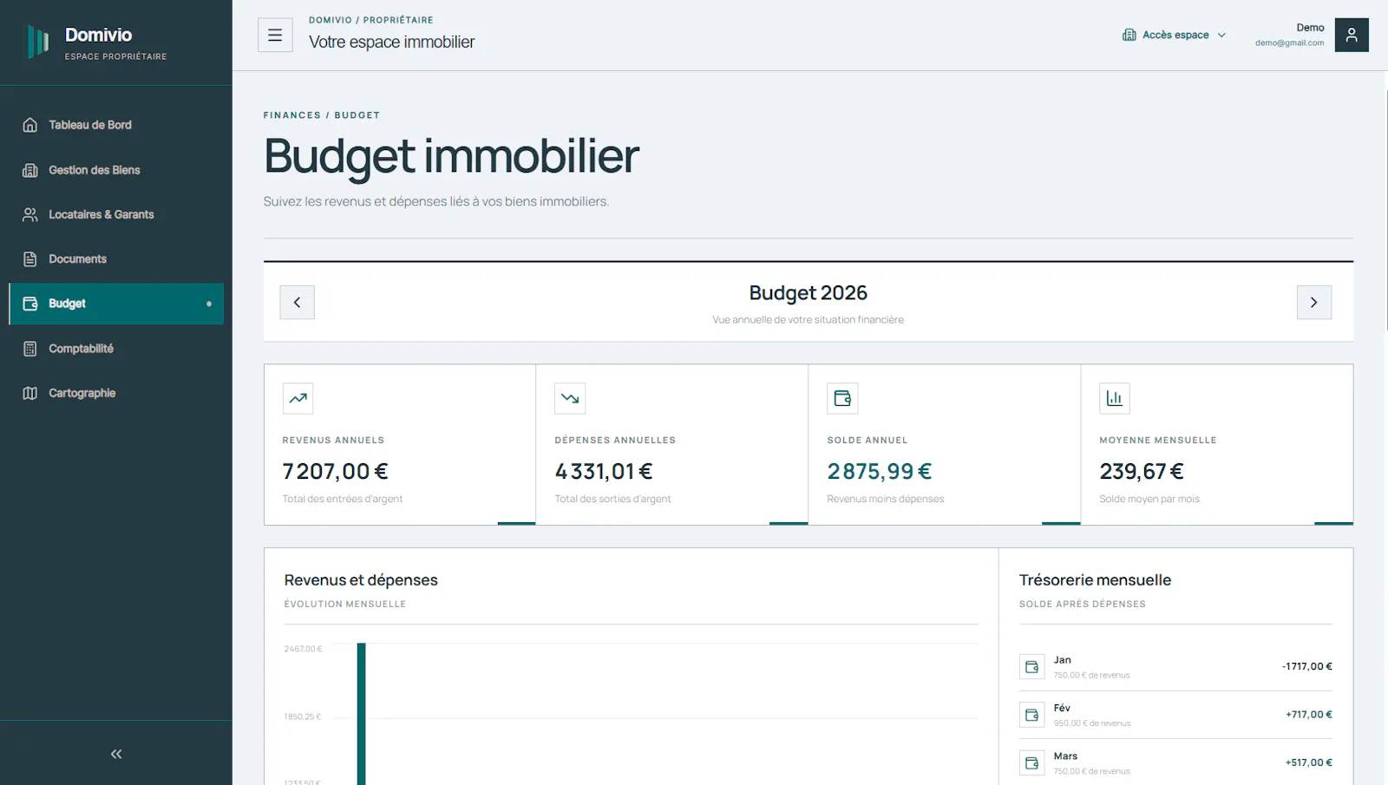Click the DOMIVIO / PROPRIÉTAIRE breadcrumb
The height and width of the screenshot is (785, 1388).
coord(371,20)
